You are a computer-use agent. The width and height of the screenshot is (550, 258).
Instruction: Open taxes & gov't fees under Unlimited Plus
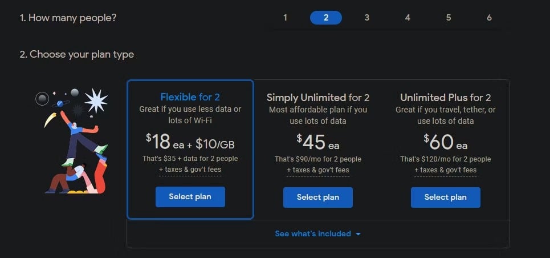click(446, 170)
